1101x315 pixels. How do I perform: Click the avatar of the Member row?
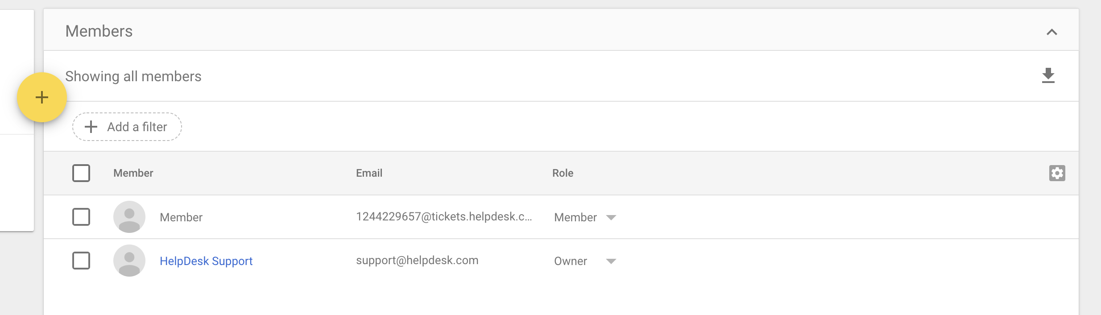pyautogui.click(x=129, y=217)
